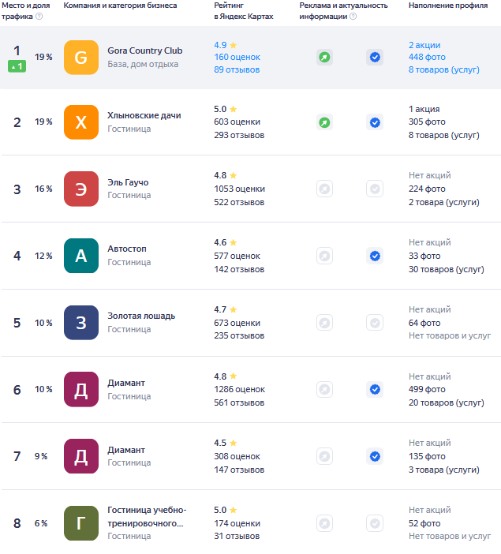This screenshot has height=554, width=501.
Task: Click the '673 оценки' text
Action: 237,323
